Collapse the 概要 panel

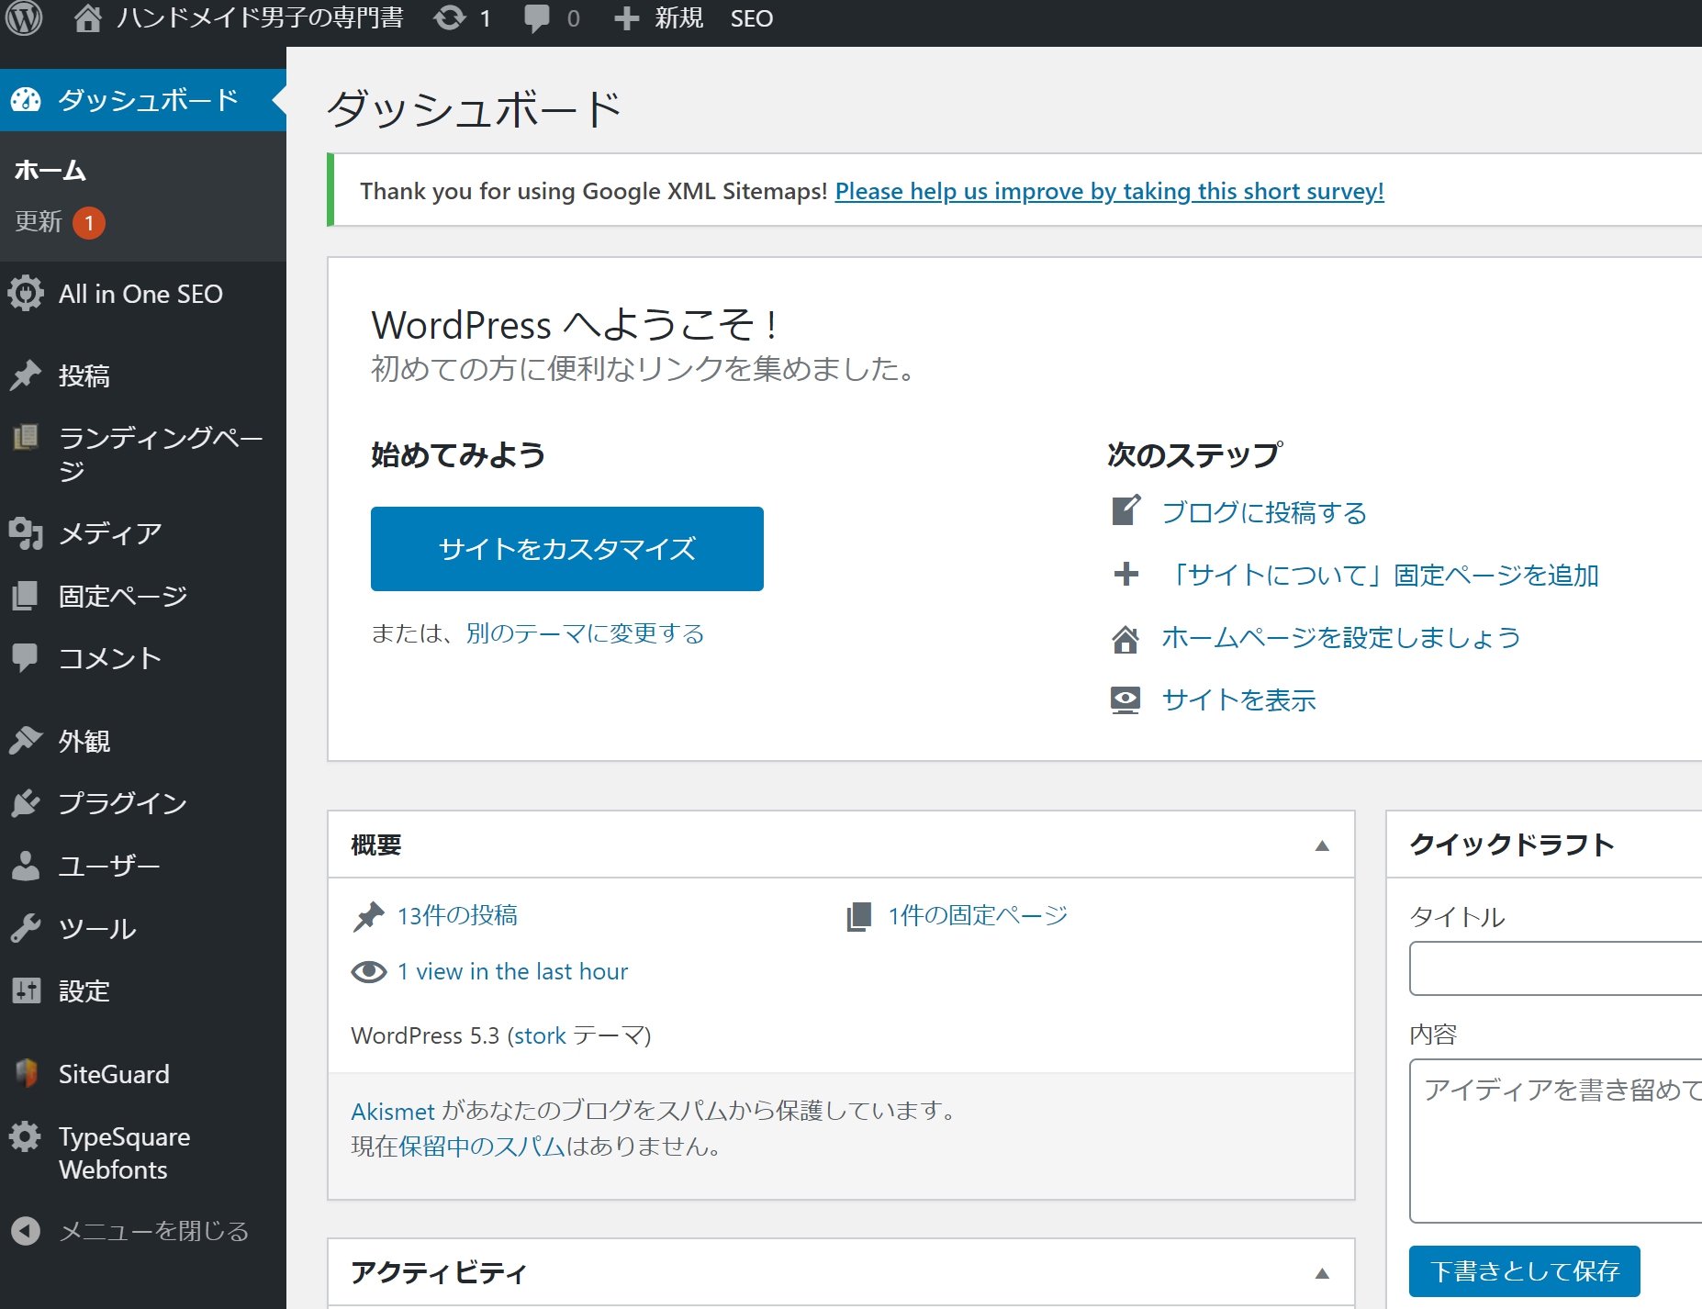1322,845
